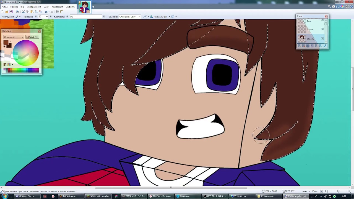This screenshot has width=354, height=199.
Task: Open the Settings gear icon
Action: pyautogui.click(x=347, y=6)
